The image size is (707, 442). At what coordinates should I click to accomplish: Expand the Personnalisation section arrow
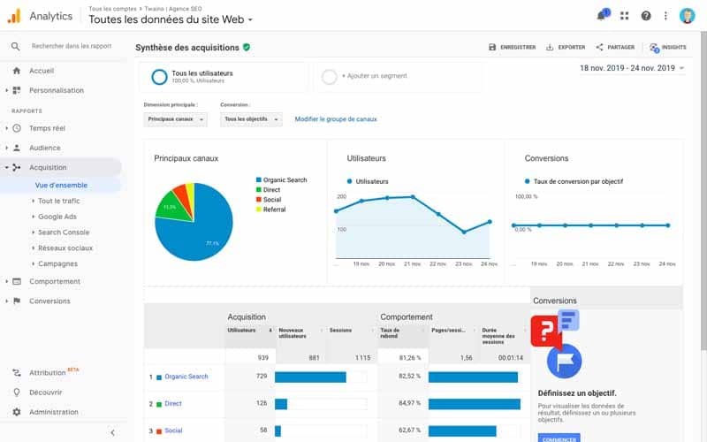(x=7, y=90)
